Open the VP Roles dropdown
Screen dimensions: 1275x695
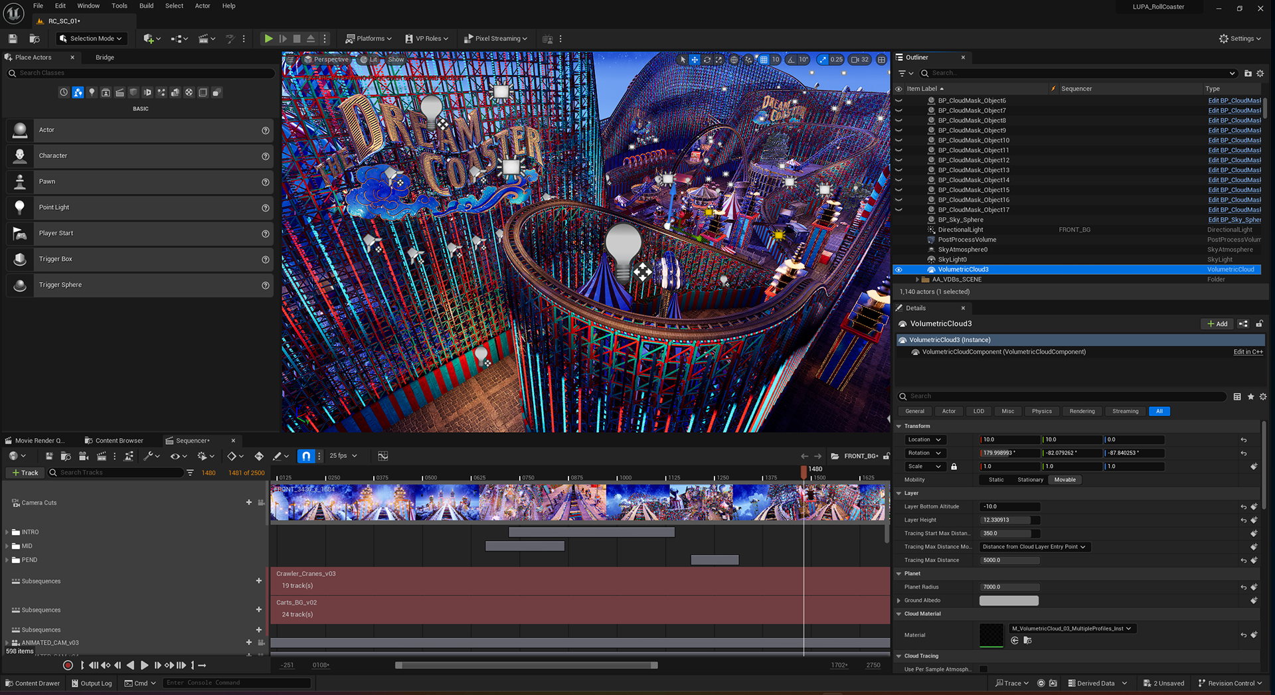click(427, 39)
